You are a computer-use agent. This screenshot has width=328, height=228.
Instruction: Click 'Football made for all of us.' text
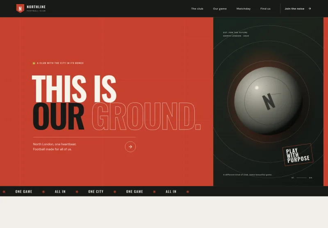click(52, 149)
